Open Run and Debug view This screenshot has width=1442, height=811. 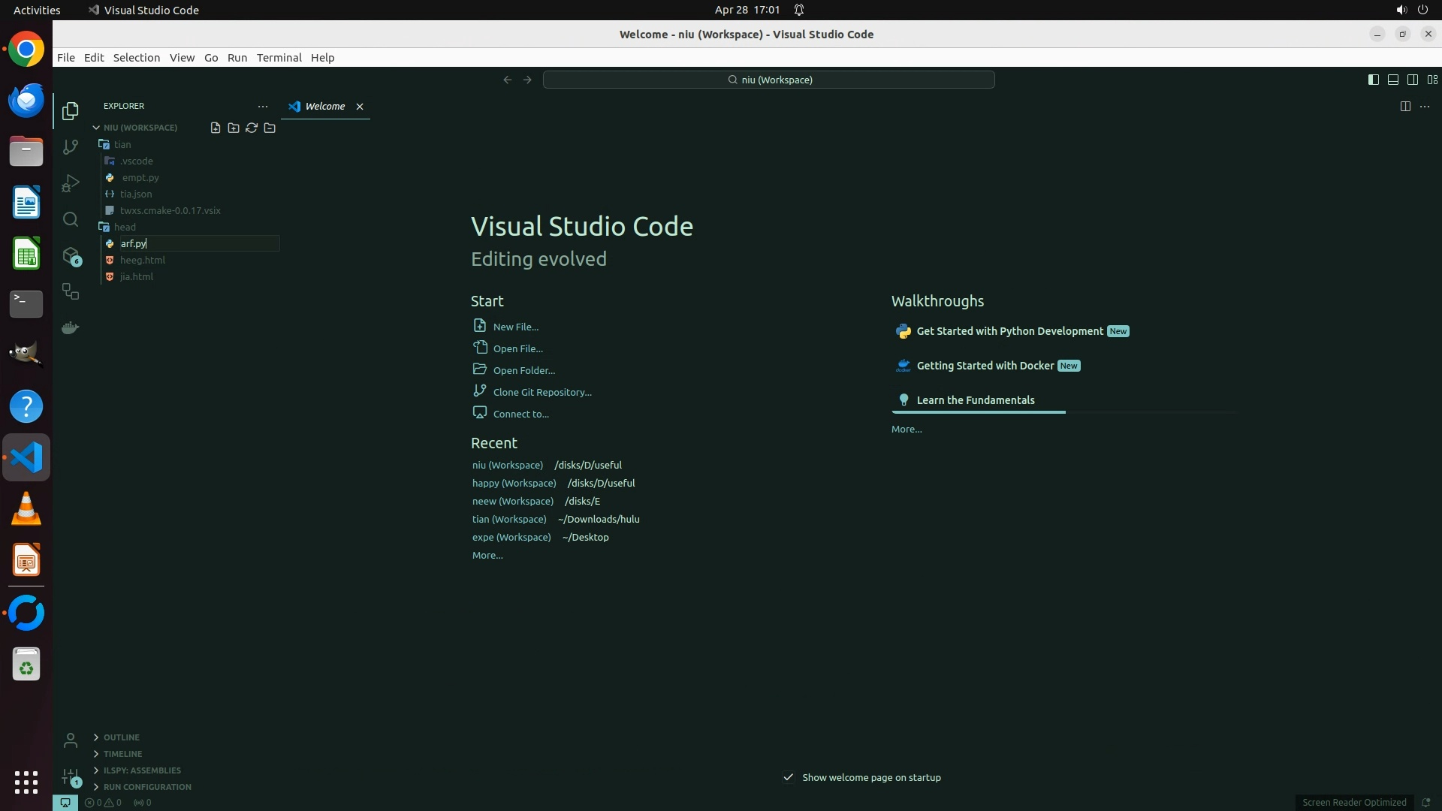click(71, 183)
